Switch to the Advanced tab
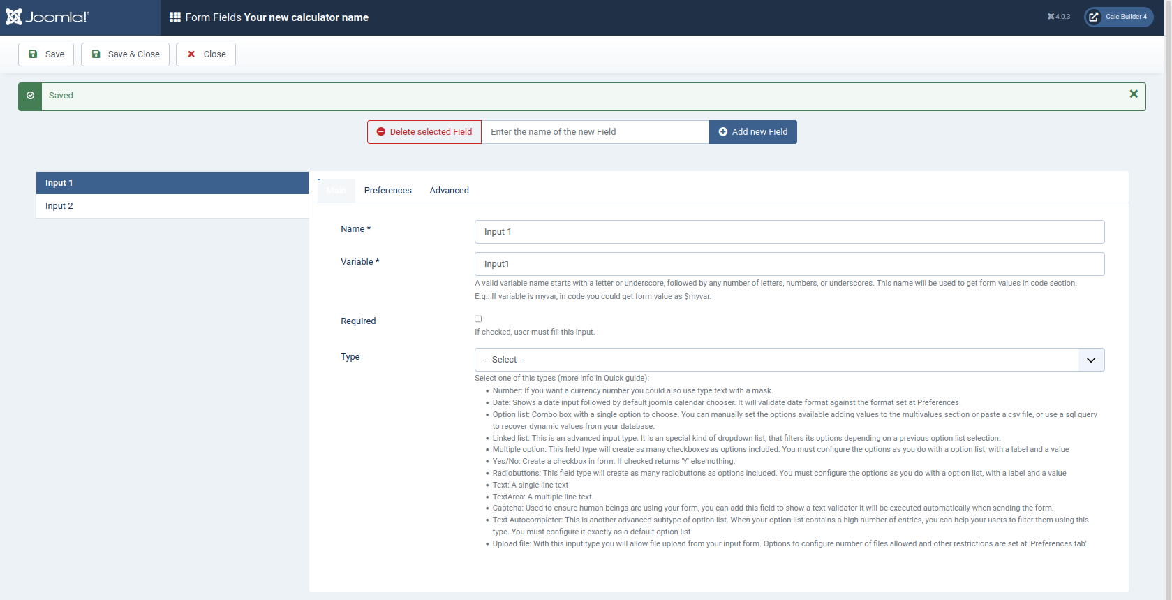The image size is (1172, 600). (450, 191)
